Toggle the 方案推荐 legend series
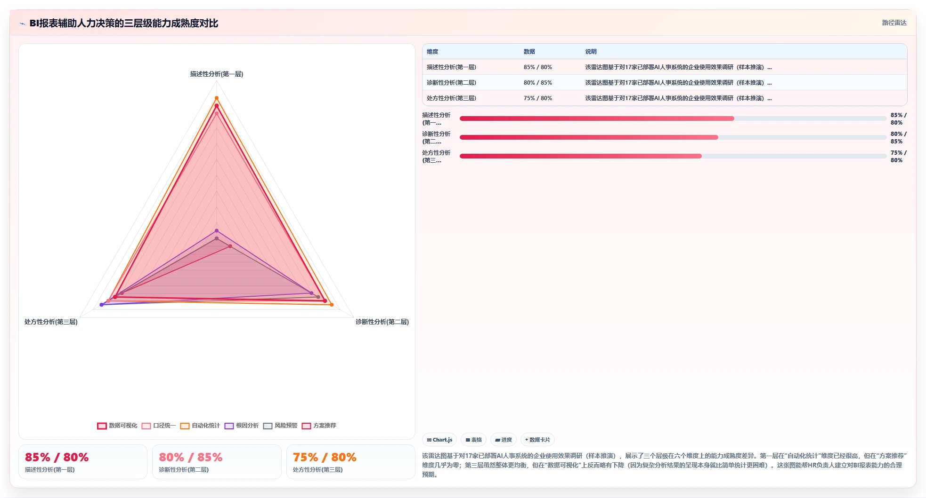The width and height of the screenshot is (926, 498). point(319,426)
